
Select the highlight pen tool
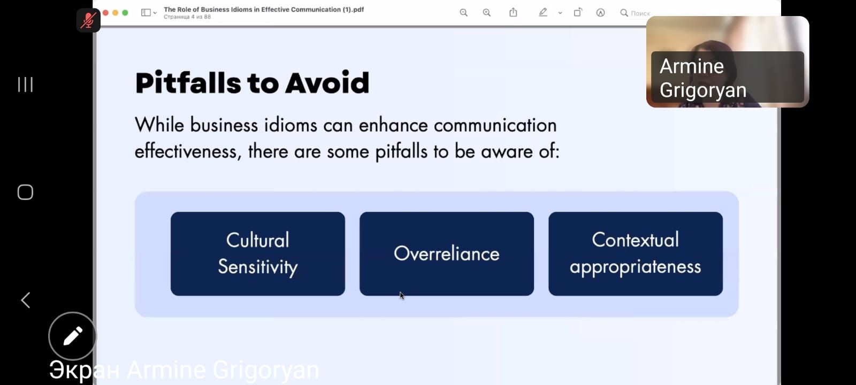542,12
